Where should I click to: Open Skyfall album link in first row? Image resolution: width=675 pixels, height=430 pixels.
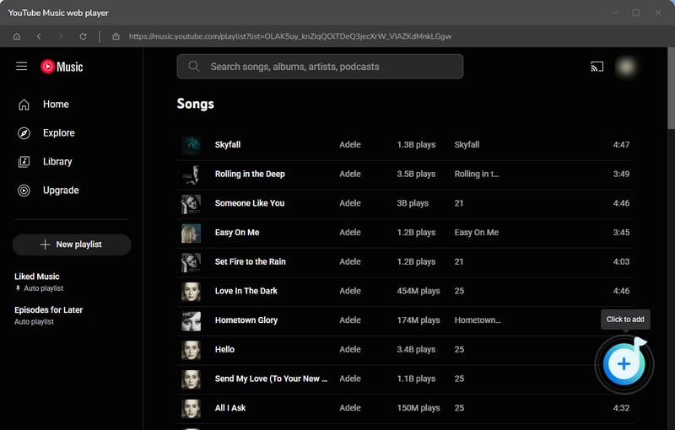point(467,145)
